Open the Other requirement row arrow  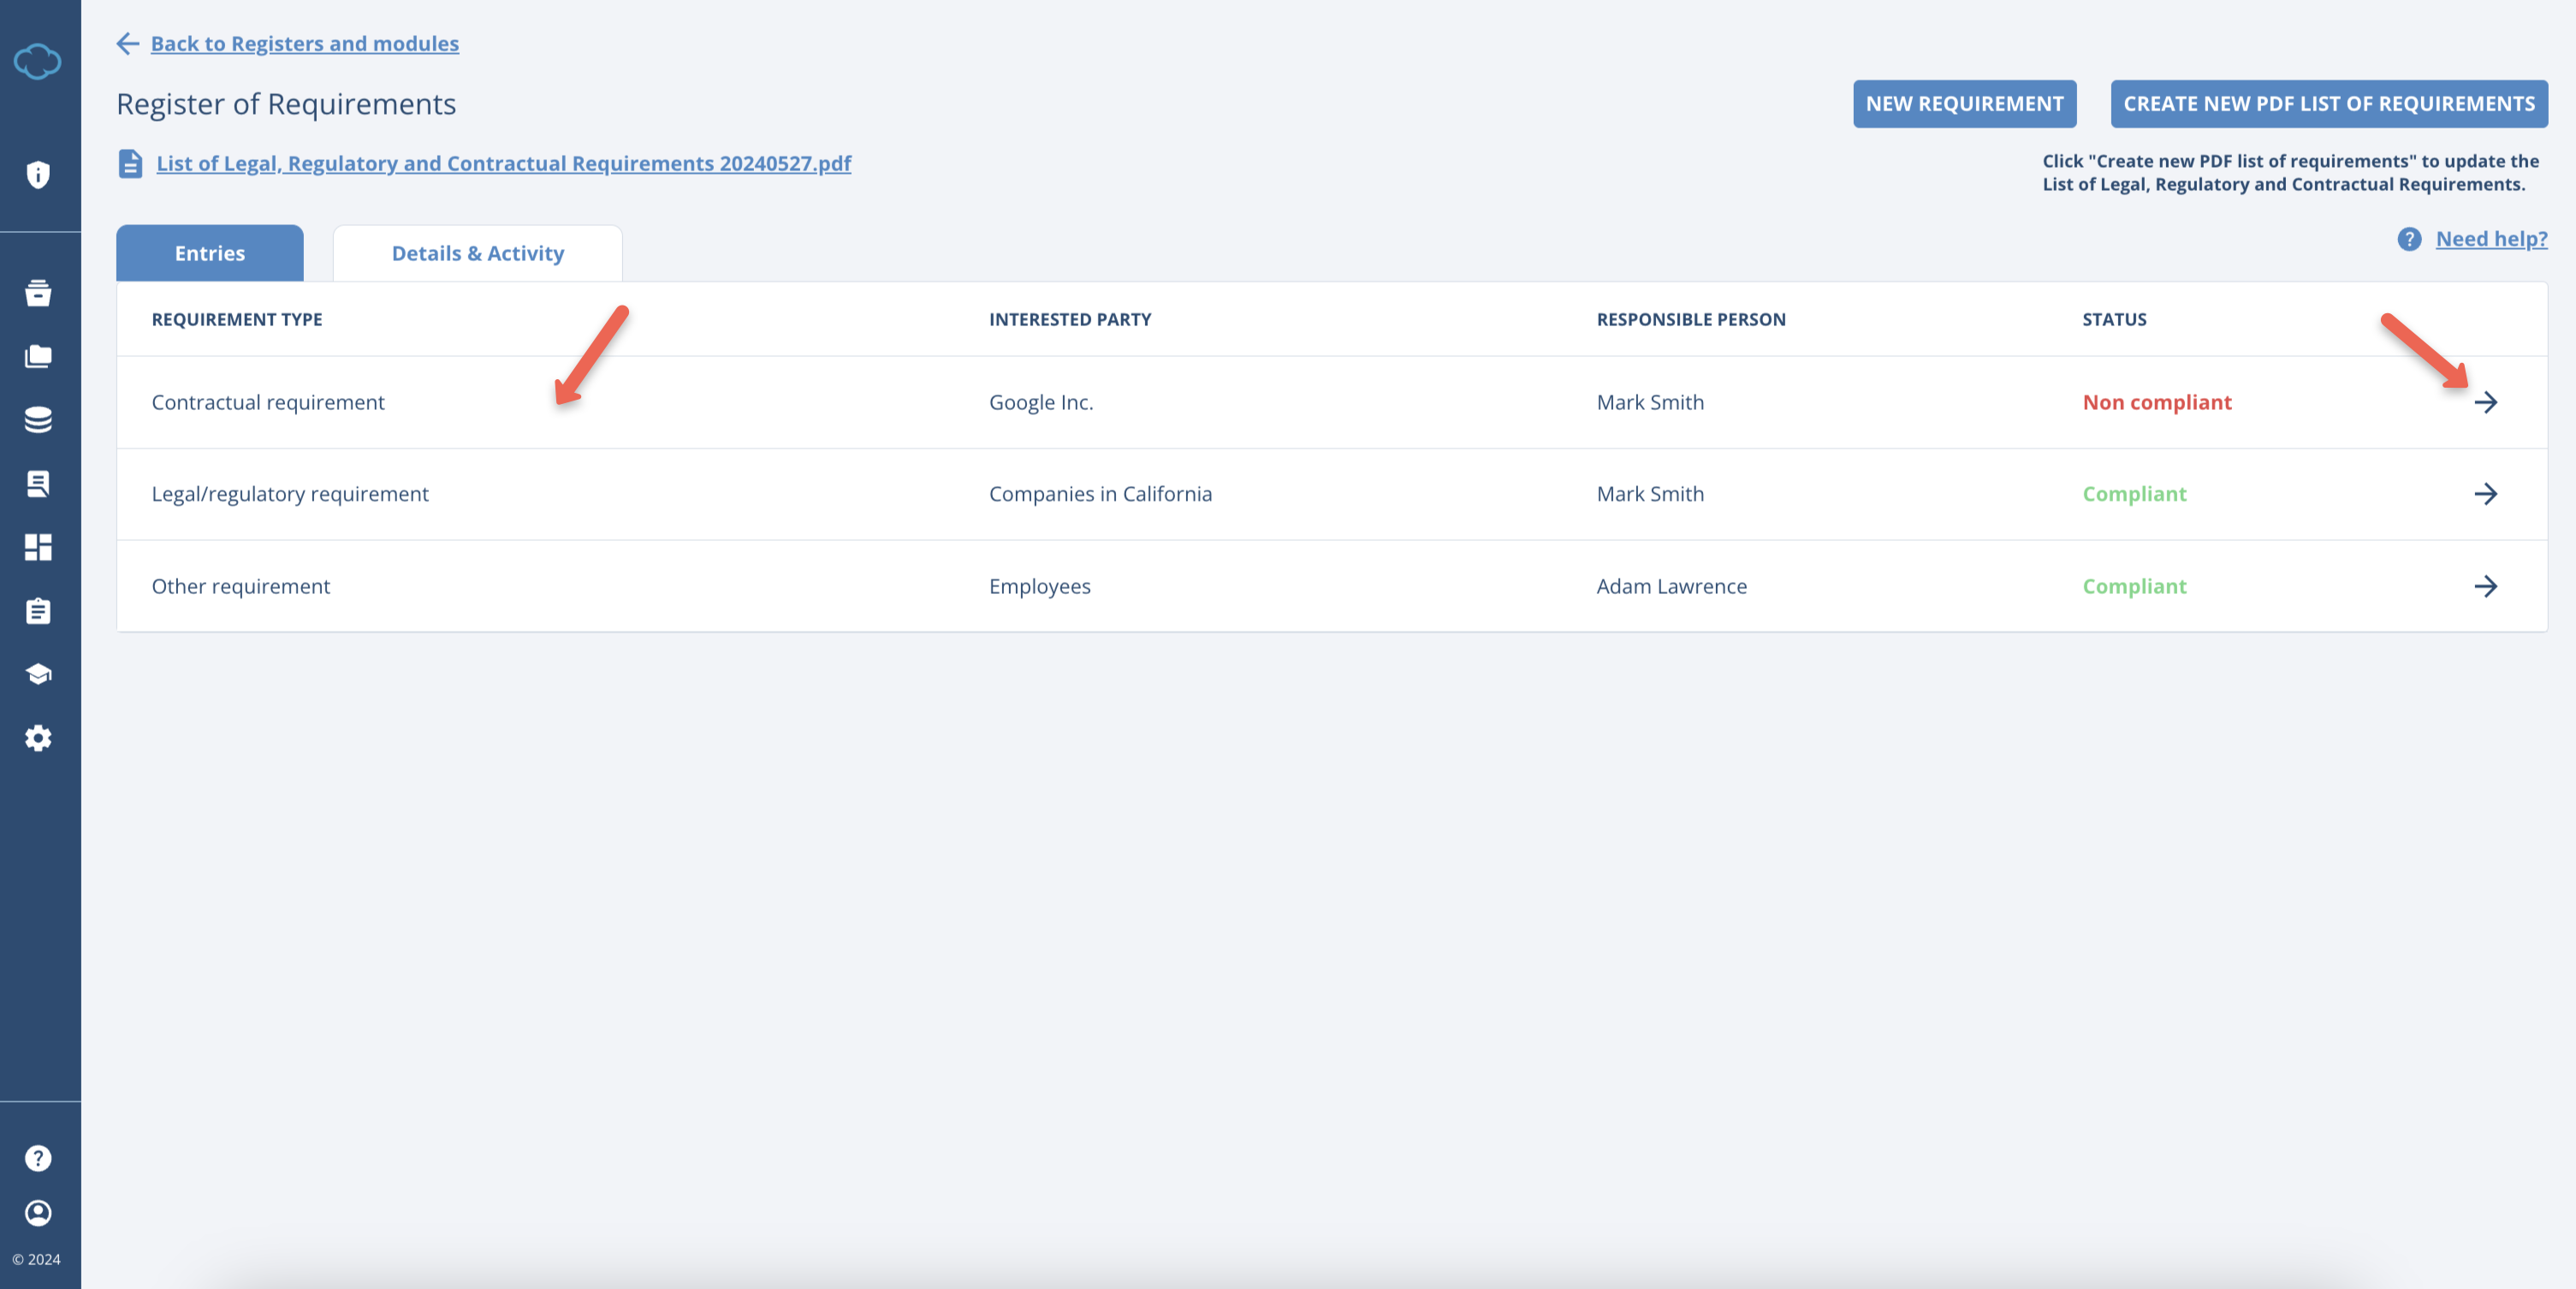tap(2485, 586)
